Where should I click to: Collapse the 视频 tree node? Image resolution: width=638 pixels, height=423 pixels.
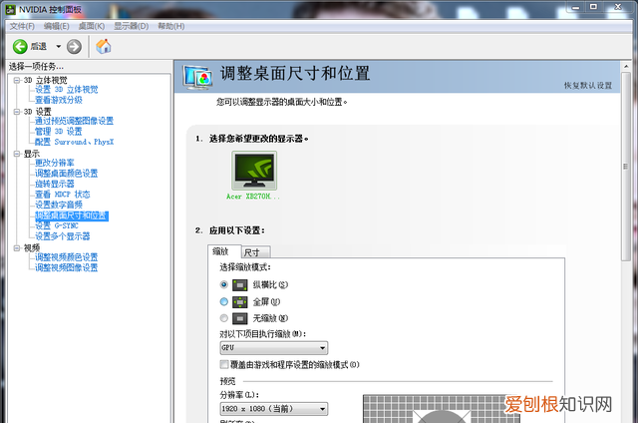(17, 248)
